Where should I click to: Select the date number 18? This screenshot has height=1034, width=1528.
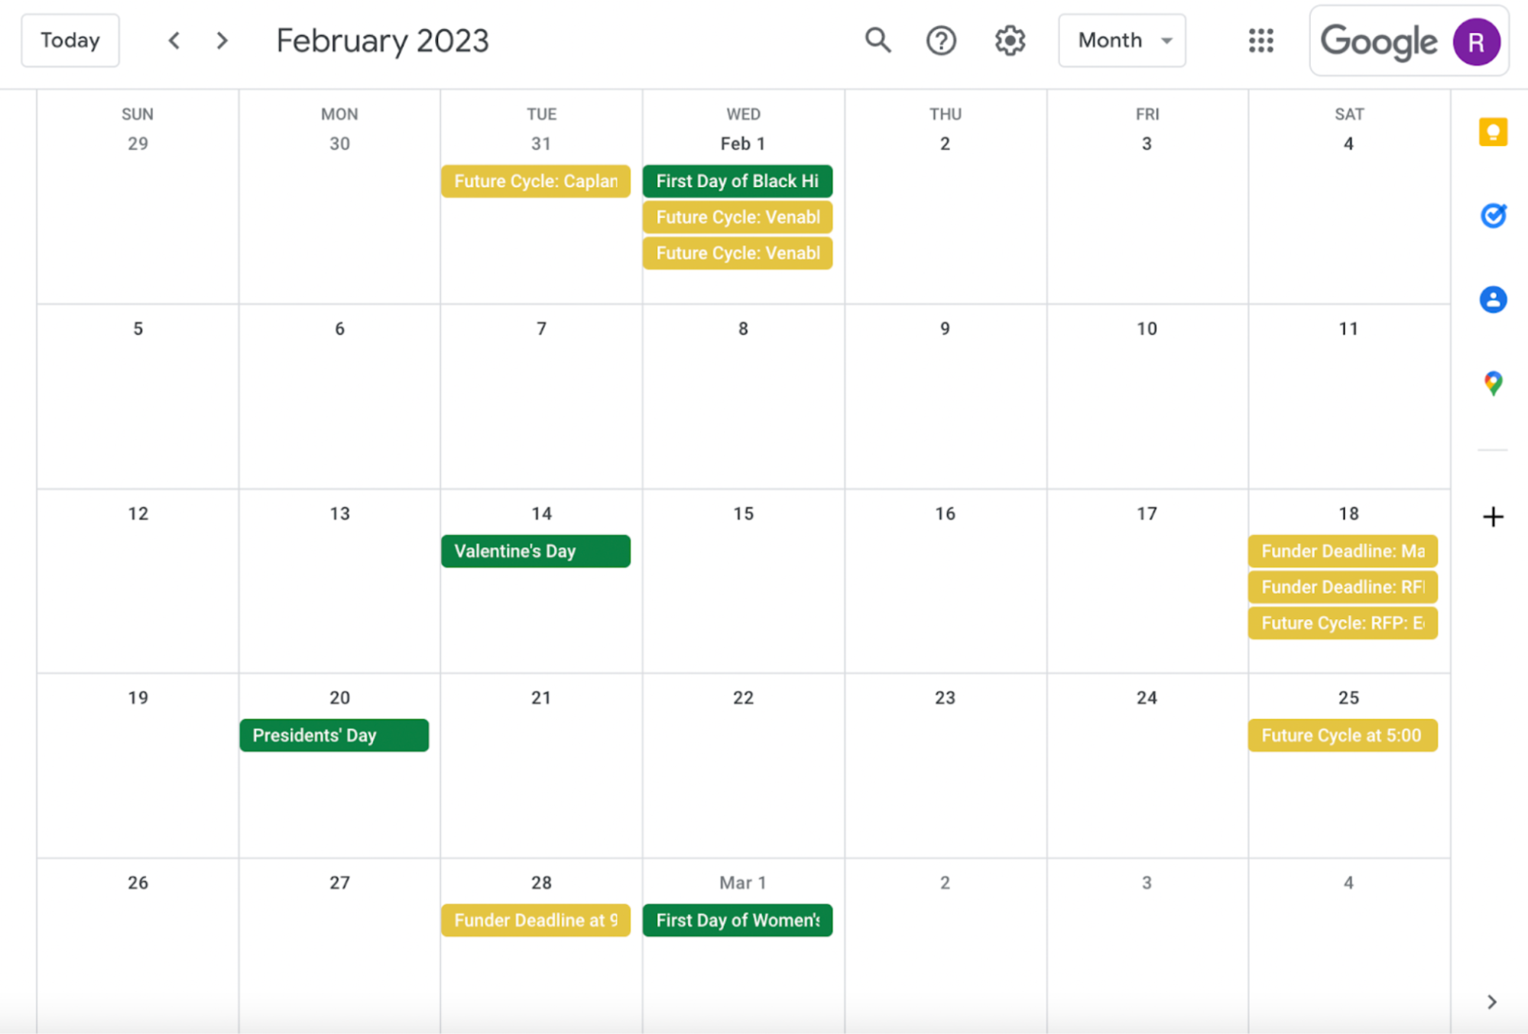coord(1348,514)
